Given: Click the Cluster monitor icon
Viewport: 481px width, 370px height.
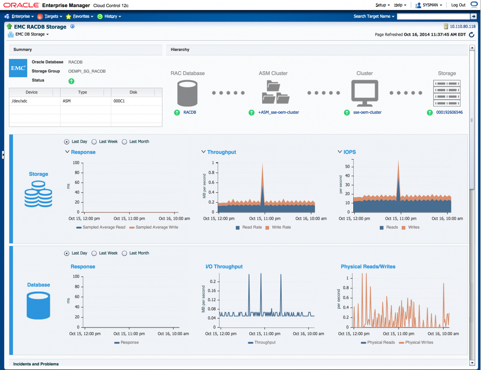Looking at the screenshot, I should pyautogui.click(x=365, y=93).
